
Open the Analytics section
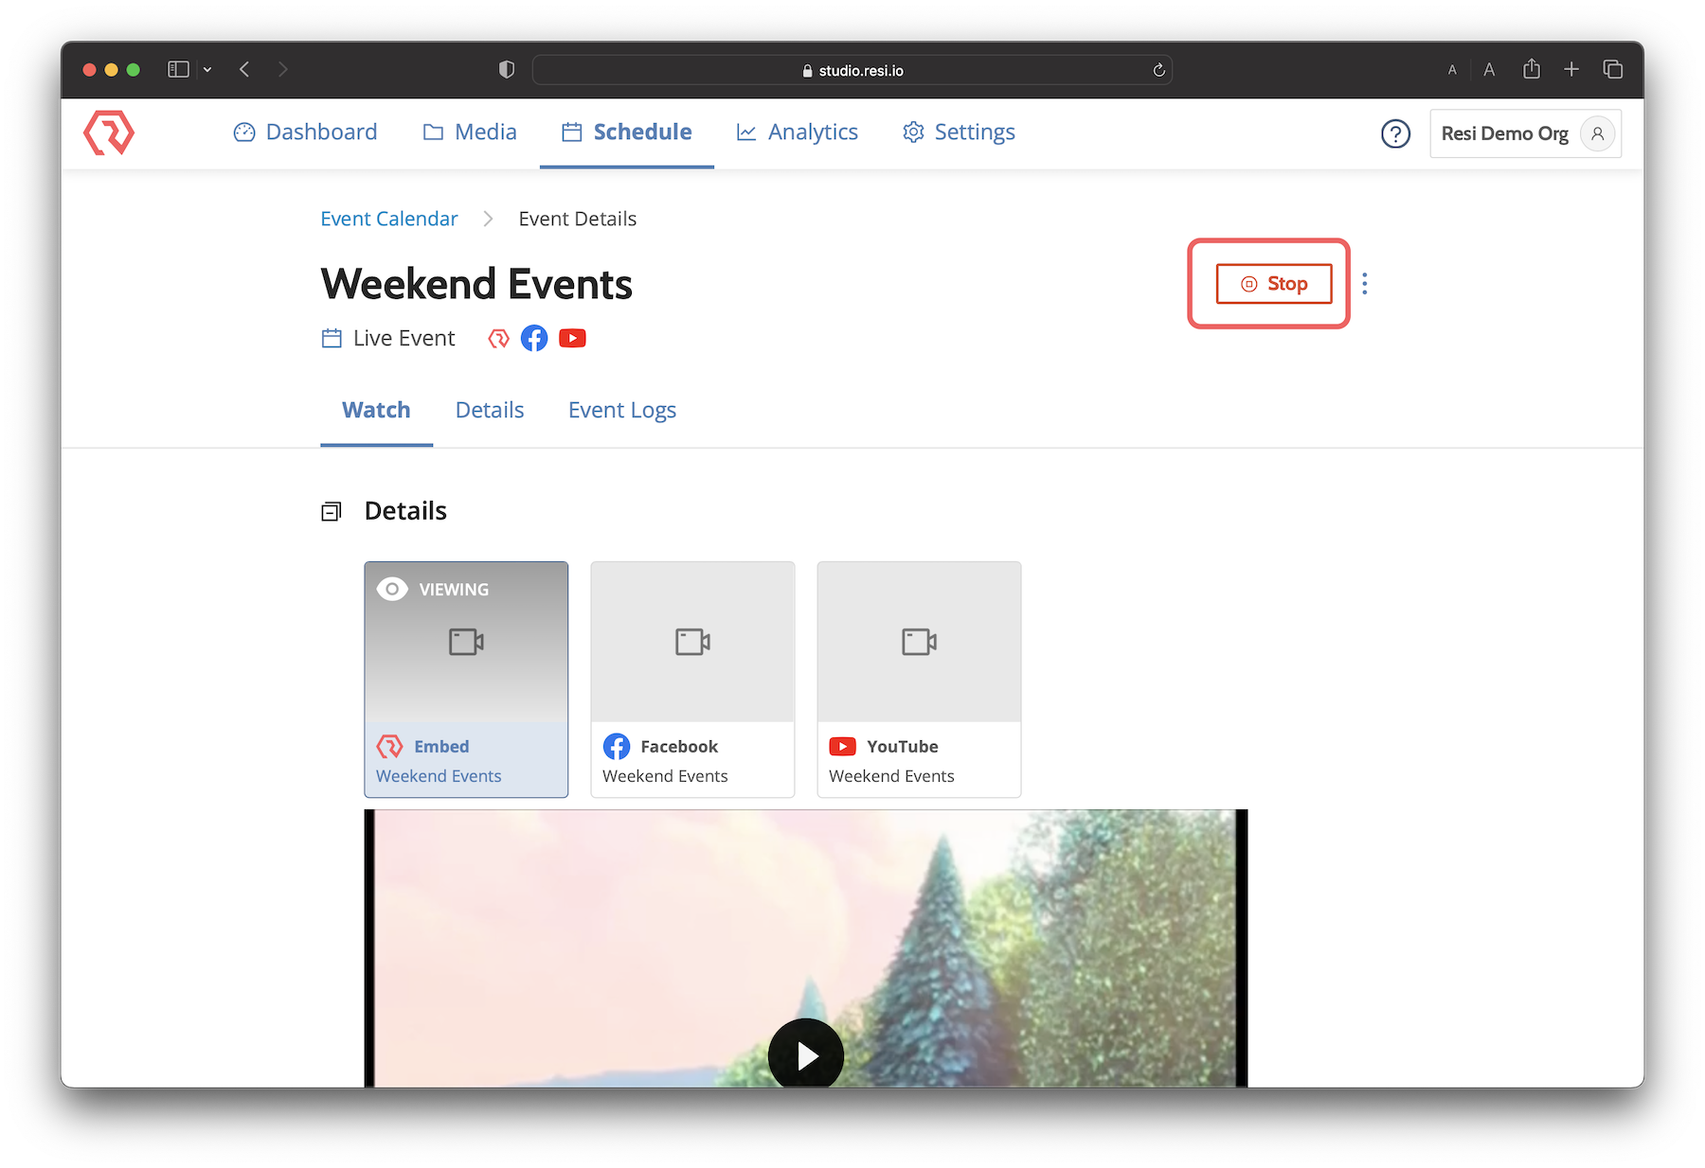pos(798,133)
